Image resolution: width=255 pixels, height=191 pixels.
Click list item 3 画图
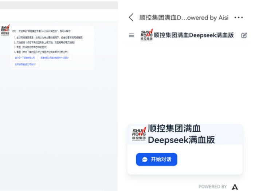(x=30, y=47)
